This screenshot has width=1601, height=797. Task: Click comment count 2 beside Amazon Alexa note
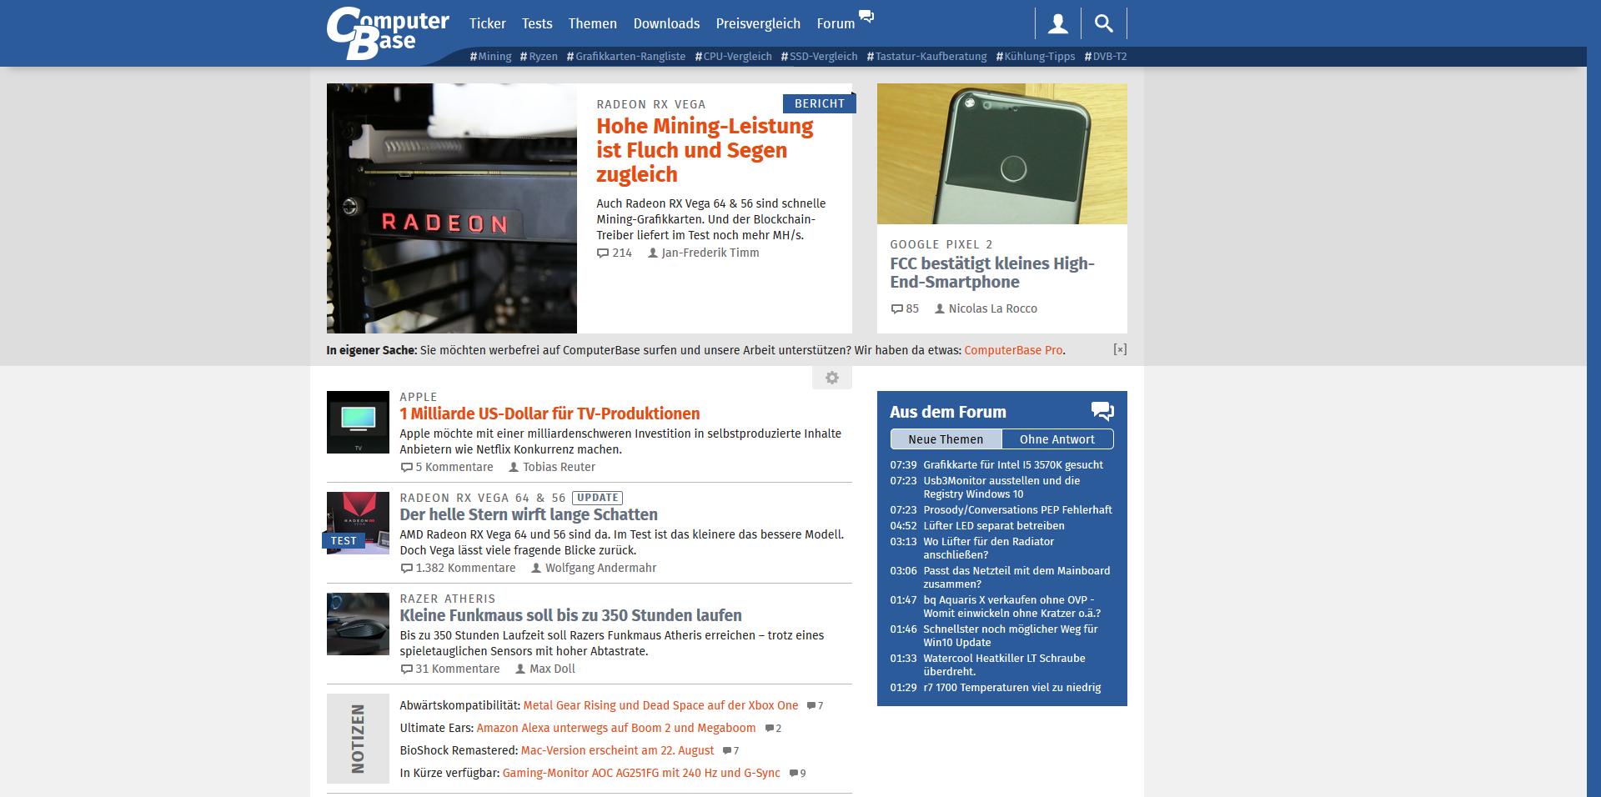pyautogui.click(x=773, y=729)
